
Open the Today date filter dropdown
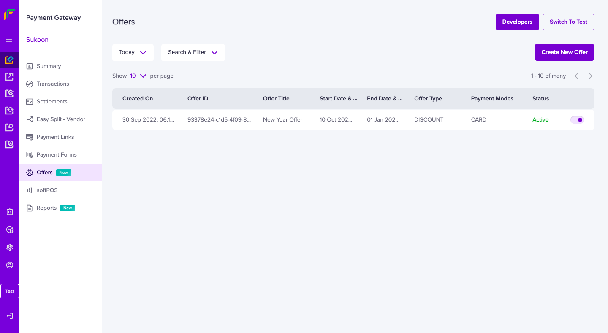pyautogui.click(x=133, y=52)
